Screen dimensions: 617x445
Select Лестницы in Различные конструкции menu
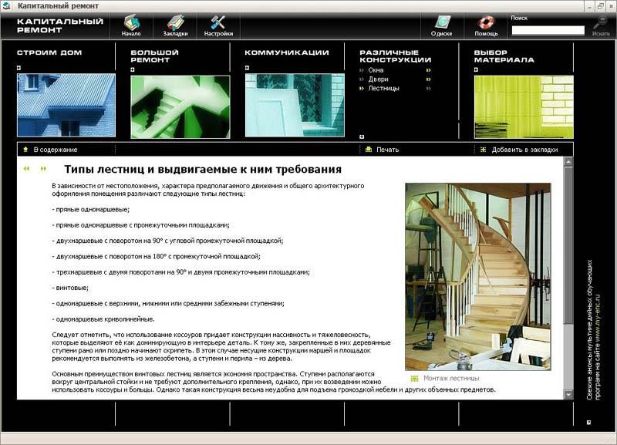coord(383,89)
